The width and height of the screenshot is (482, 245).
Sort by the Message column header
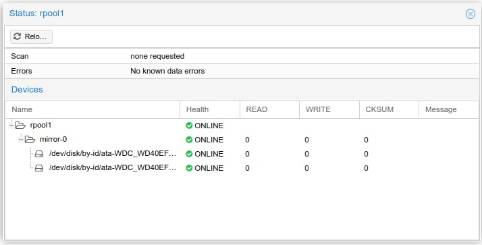pyautogui.click(x=449, y=109)
